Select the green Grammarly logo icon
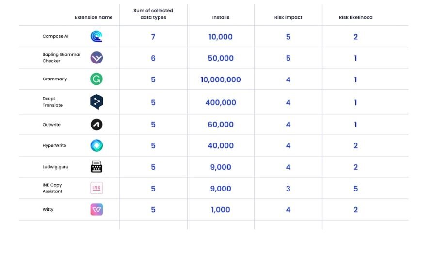The image size is (433, 254). 96,79
